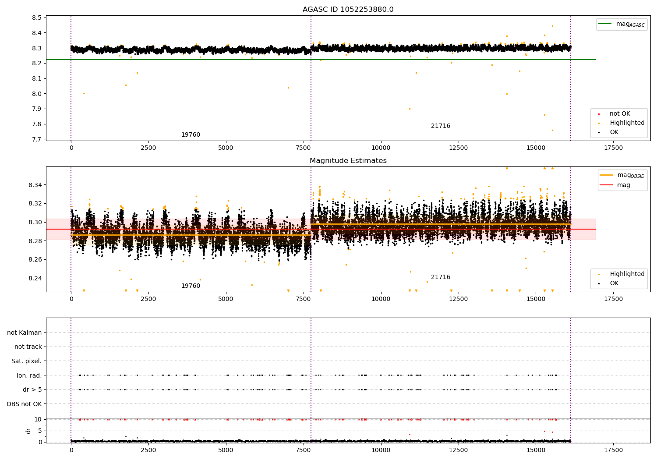Click the '8.30' y-axis tick label
657x460 pixels.
(35, 222)
